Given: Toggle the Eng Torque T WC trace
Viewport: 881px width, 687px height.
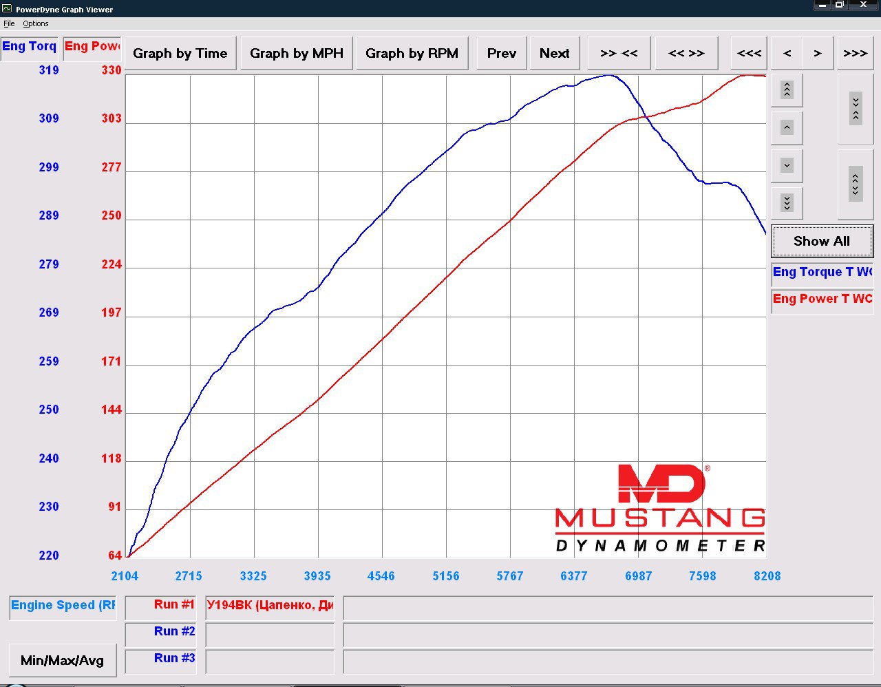Looking at the screenshot, I should (x=822, y=272).
